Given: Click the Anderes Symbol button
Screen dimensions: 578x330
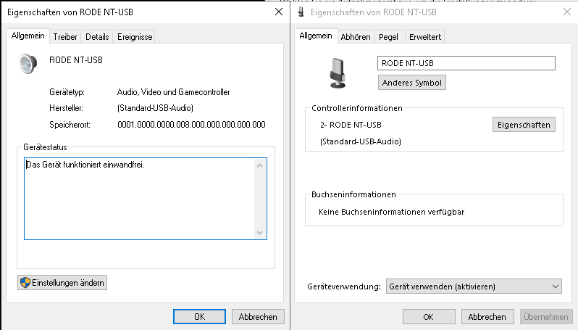Looking at the screenshot, I should (411, 82).
